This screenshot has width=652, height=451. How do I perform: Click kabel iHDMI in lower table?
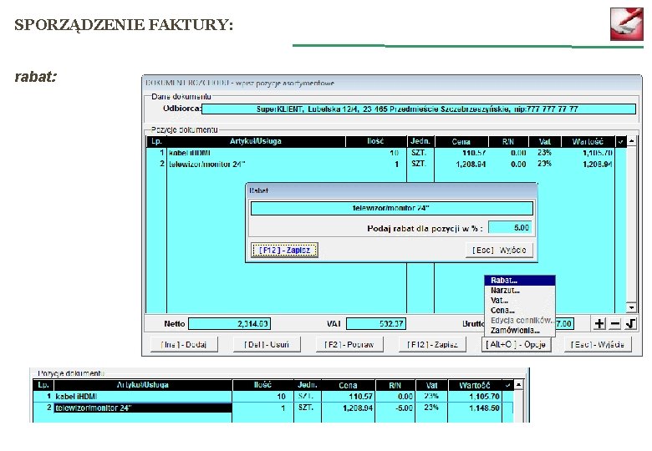click(x=77, y=397)
